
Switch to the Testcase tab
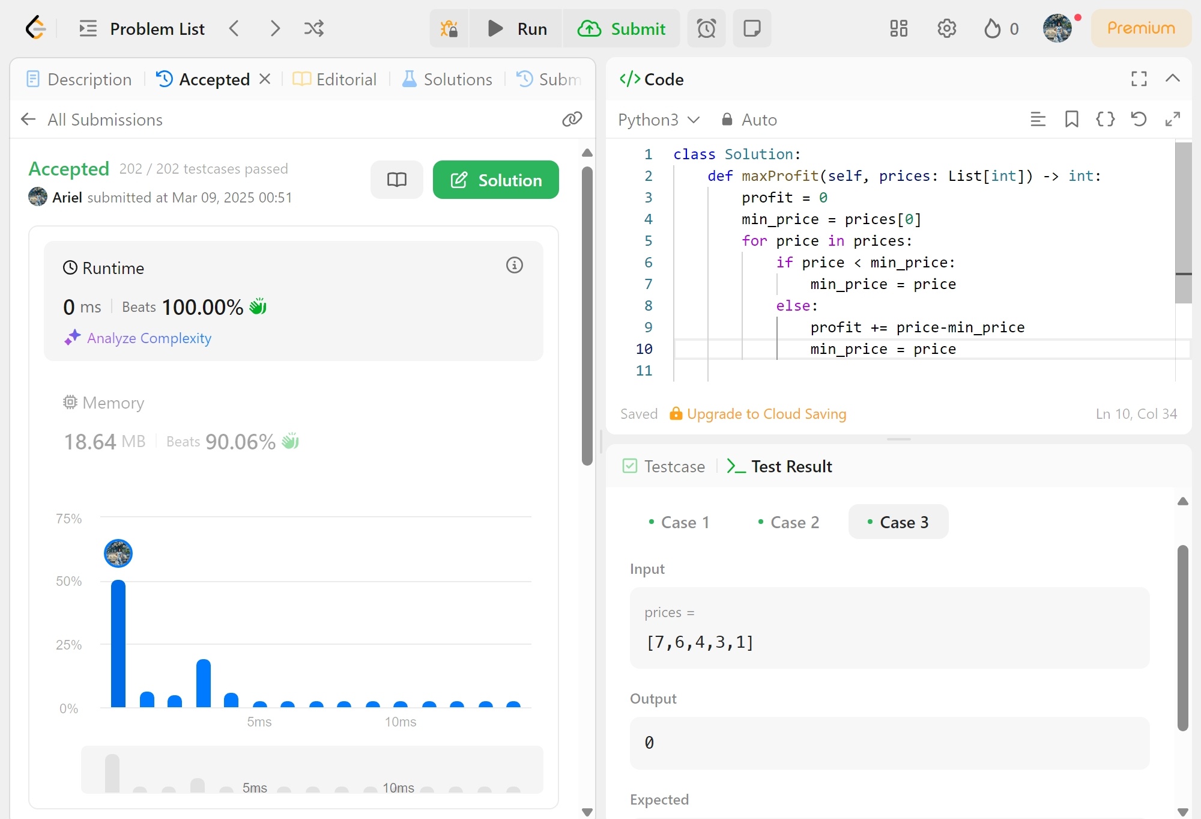[664, 466]
